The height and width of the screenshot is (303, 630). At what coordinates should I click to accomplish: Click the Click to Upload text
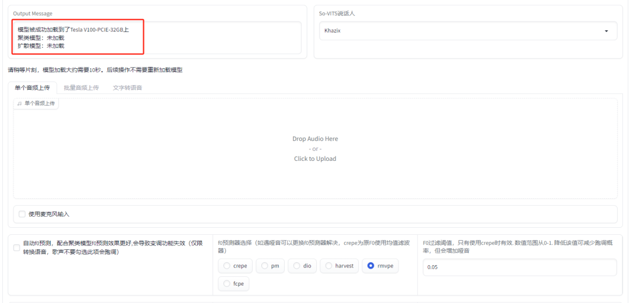(315, 158)
